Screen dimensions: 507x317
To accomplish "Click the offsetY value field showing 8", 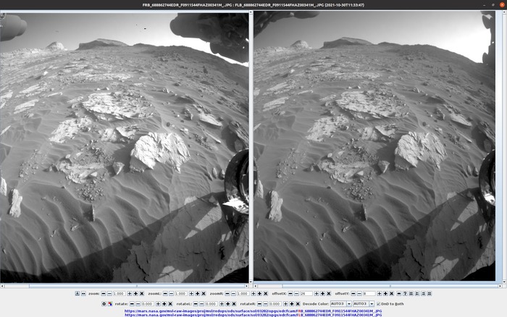I will tap(369, 293).
